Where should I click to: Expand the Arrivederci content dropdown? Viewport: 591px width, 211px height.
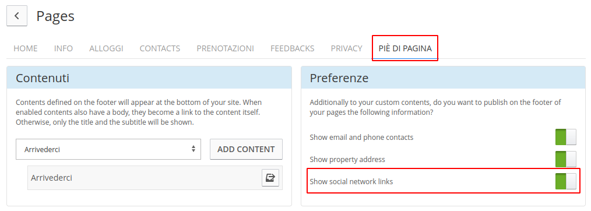point(108,149)
